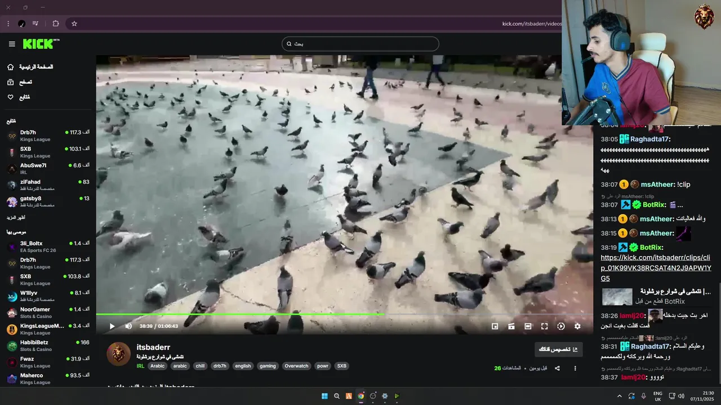Screen dimensions: 721x405
Task: Open the taskbar clock and date
Action: pos(703,396)
